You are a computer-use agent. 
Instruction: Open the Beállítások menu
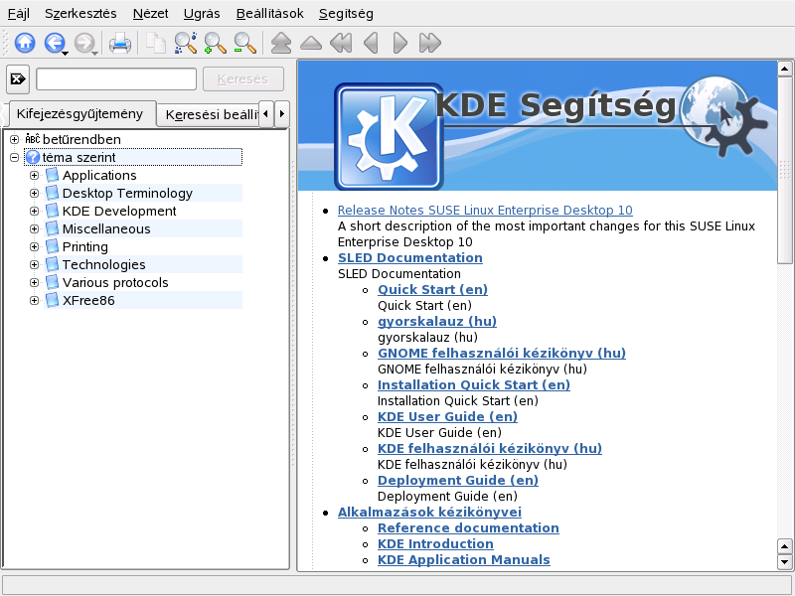pos(269,14)
